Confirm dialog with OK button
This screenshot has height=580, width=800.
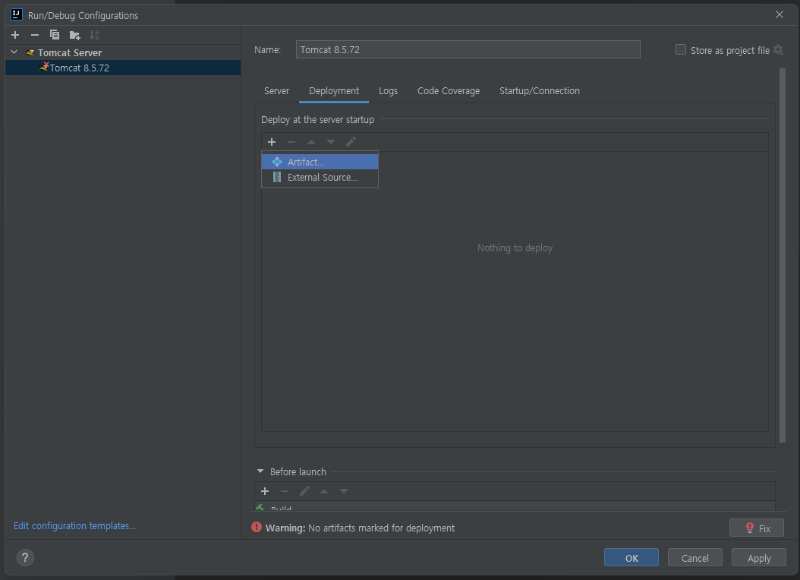631,557
